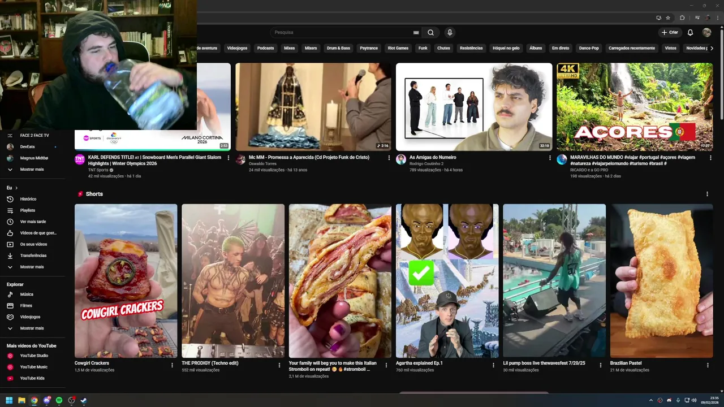Start voice search with the microphone
This screenshot has height=407, width=724.
pos(450,32)
